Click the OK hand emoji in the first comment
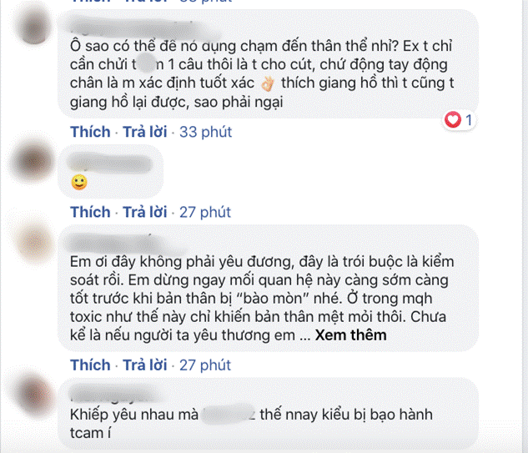The image size is (528, 453). point(266,84)
